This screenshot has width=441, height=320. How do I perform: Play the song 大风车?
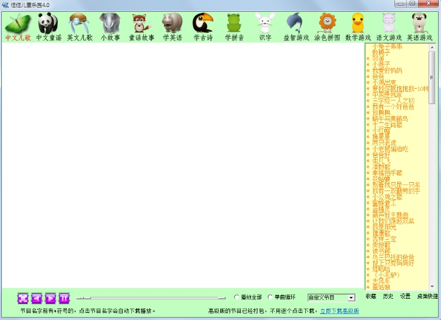381,281
